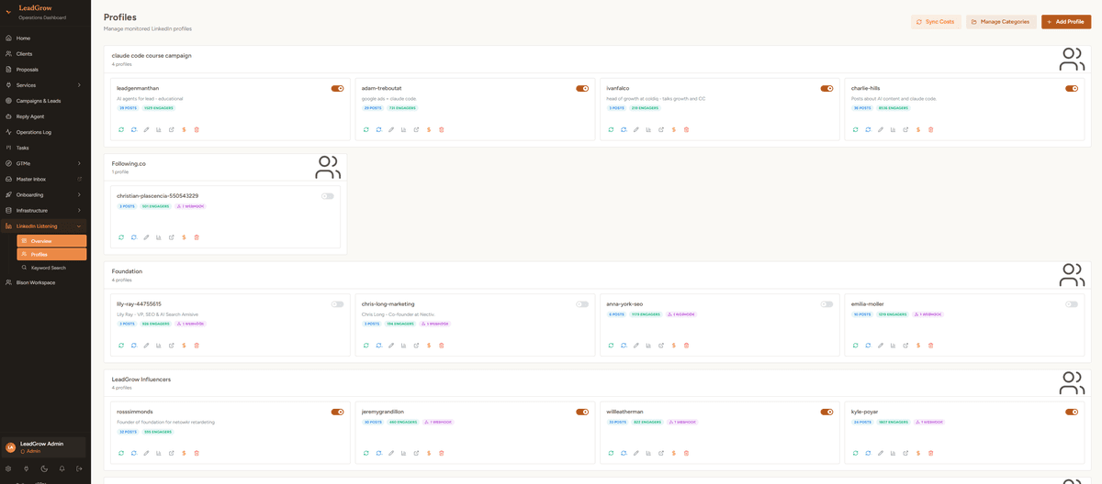The image size is (1102, 484).
Task: Select Overview under LinkedIn Listening
Action: [x=51, y=241]
